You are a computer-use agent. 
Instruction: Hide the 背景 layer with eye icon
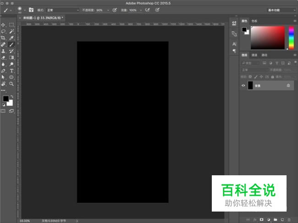(243, 85)
